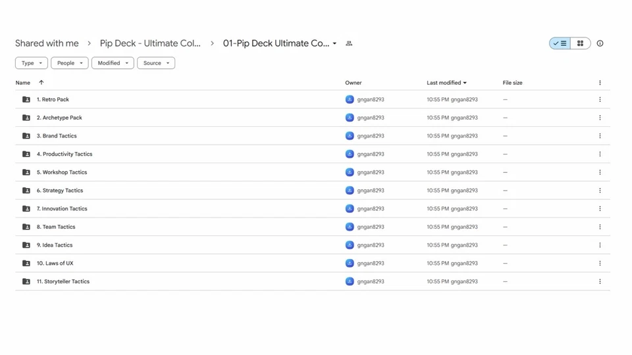Select the 11. Storyteller Tactics folder name

(63, 281)
